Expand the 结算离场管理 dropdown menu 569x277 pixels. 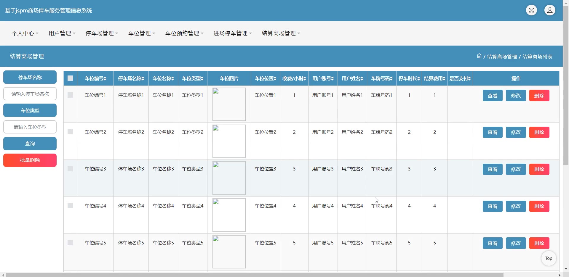[281, 33]
